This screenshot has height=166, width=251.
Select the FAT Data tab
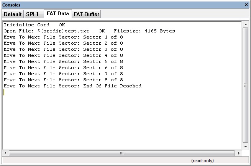click(57, 14)
